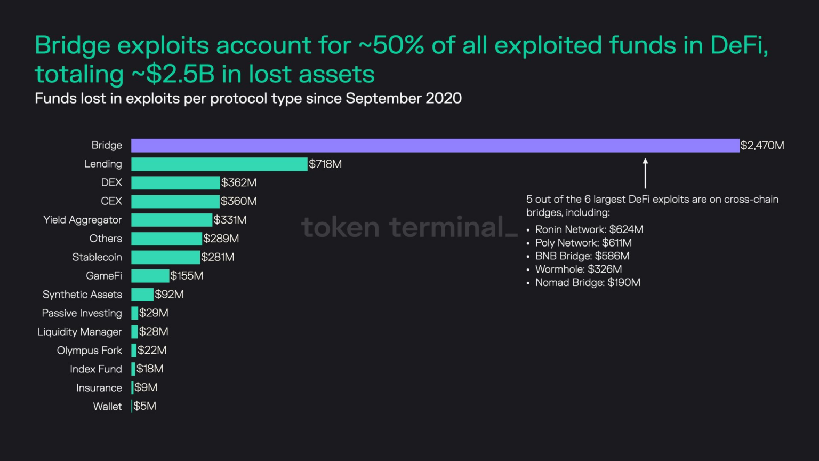The height and width of the screenshot is (461, 819).
Task: Select the Ronin Network: $624M bullet
Action: tap(589, 229)
